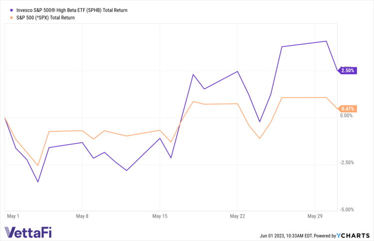
Task: Click the orange 0.47% value flag
Action: click(347, 109)
